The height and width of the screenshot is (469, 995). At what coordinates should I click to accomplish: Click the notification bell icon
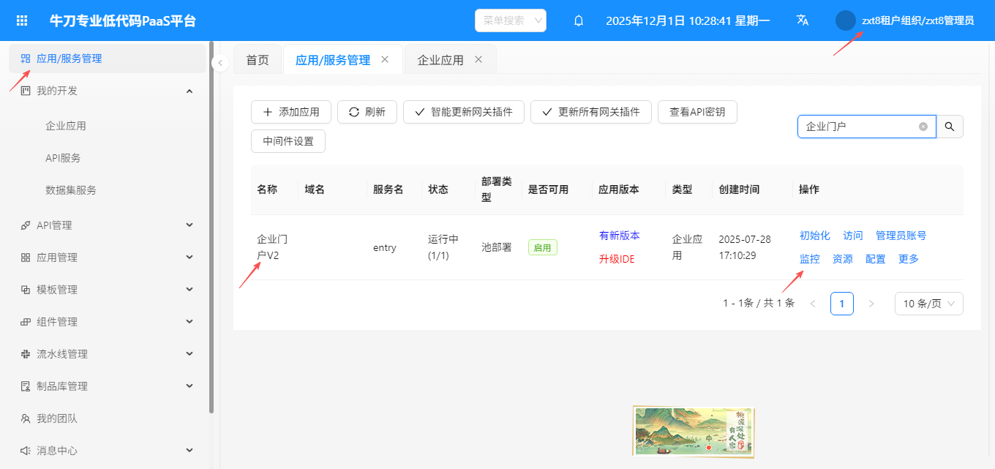pos(579,20)
